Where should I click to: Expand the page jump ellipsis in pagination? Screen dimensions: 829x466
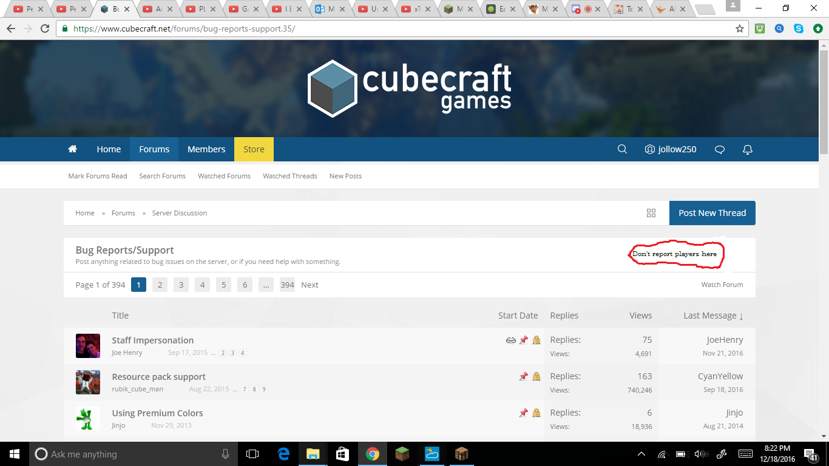tap(266, 285)
